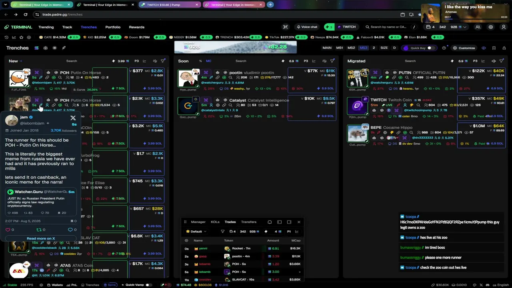Open the BEPE Cocaine Hippo token thumbnail
Screen dimensions: 512x288
click(x=357, y=134)
